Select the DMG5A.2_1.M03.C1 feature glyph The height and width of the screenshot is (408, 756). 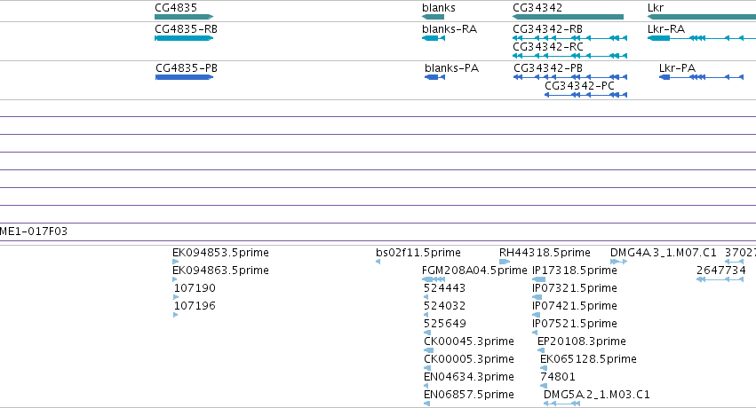point(561,404)
